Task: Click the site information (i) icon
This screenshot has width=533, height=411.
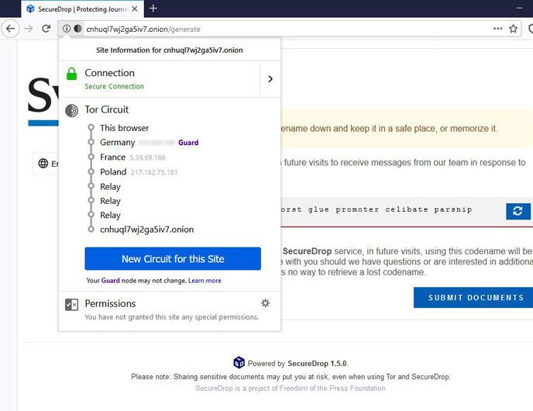Action: pyautogui.click(x=67, y=29)
